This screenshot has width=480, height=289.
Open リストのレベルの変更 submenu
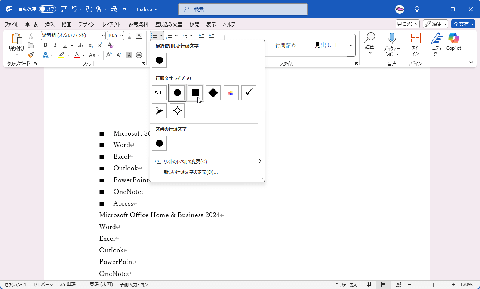pos(207,161)
